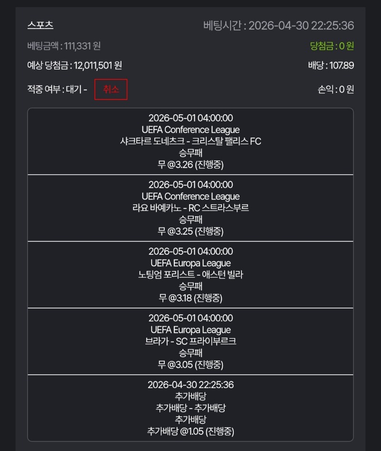Click the 추가배당 @1.05 bonus odds entry
This screenshot has width=381, height=451.
[x=190, y=431]
